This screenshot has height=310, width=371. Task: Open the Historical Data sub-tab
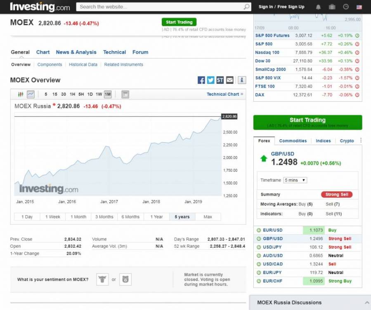pyautogui.click(x=83, y=64)
